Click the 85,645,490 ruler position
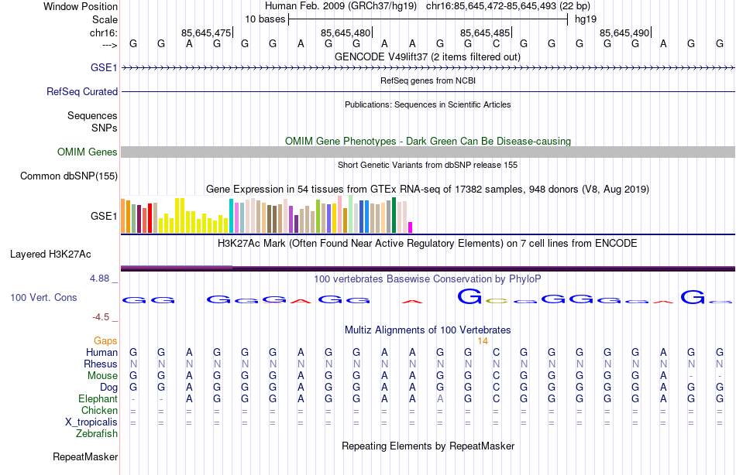This screenshot has width=736, height=475. 624,32
